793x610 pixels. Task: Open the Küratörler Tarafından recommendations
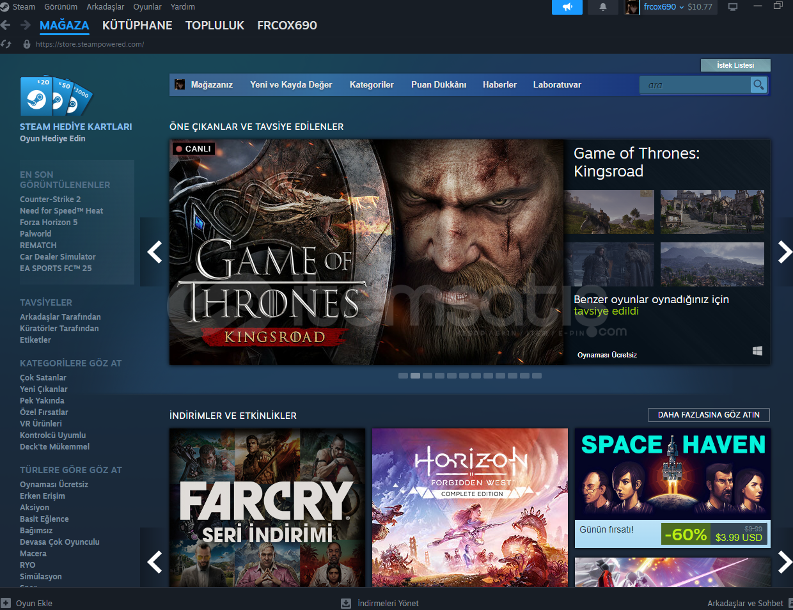[59, 329]
